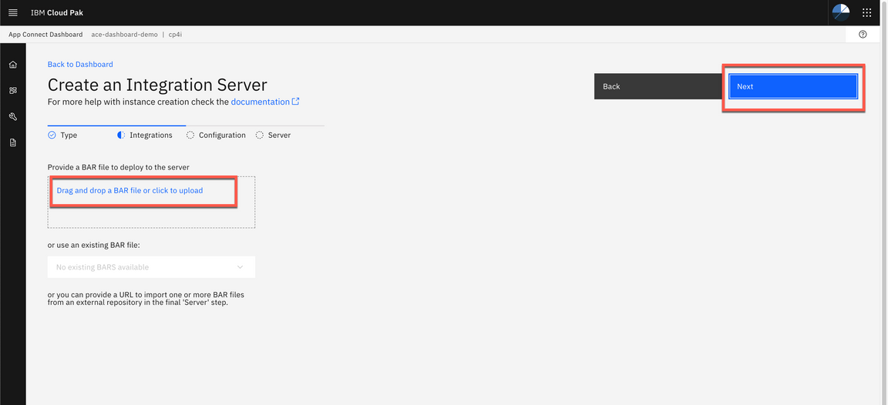Open the documentation link
This screenshot has width=888, height=405.
(260, 102)
